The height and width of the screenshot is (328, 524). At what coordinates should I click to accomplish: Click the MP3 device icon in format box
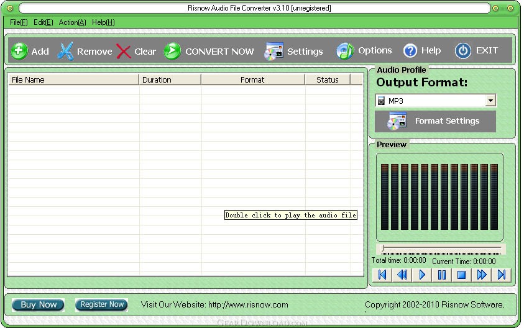tap(381, 101)
